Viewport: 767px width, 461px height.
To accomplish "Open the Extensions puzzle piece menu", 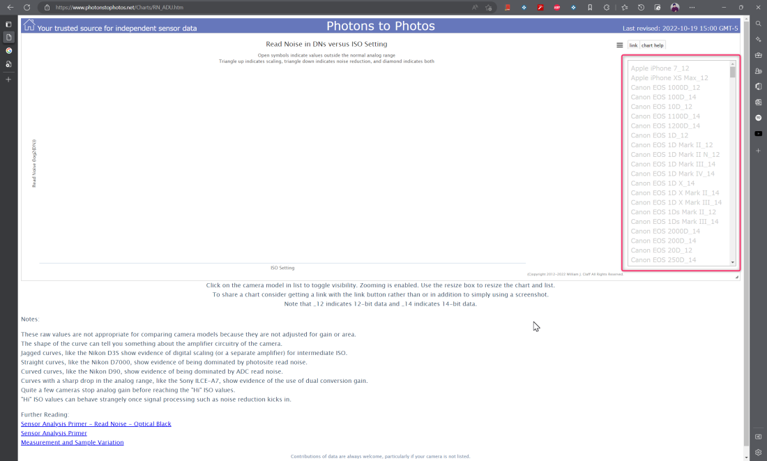I will pyautogui.click(x=607, y=8).
